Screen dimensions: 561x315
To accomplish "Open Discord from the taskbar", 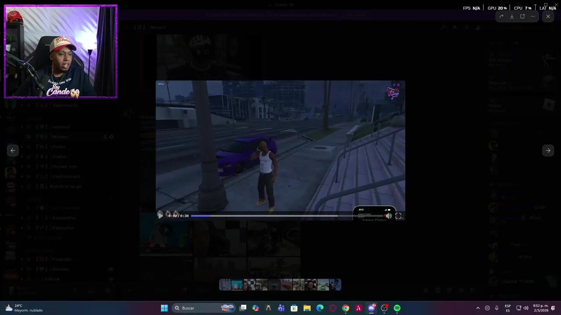I will pos(372,308).
